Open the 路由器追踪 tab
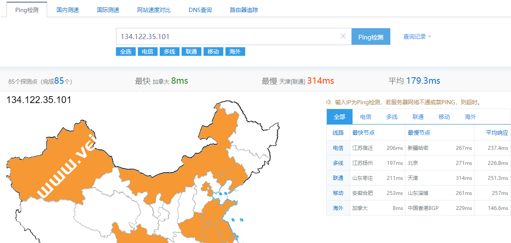This screenshot has width=511, height=243. [244, 10]
